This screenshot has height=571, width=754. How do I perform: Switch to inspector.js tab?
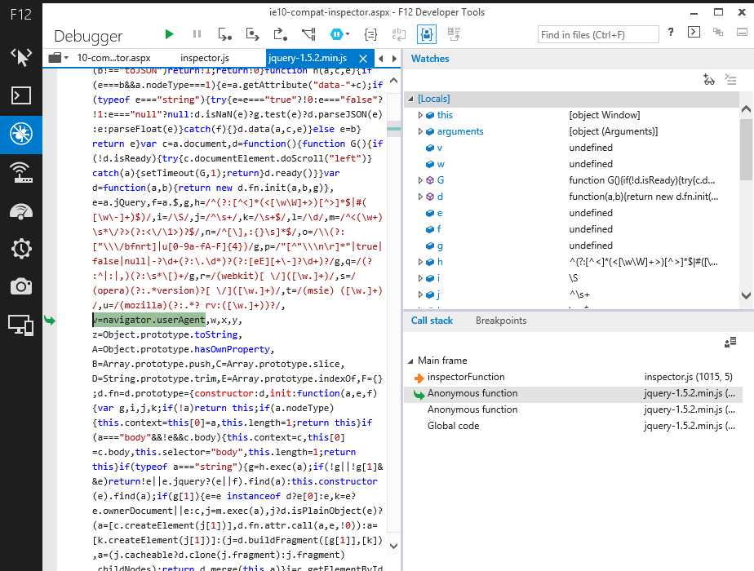(x=205, y=58)
